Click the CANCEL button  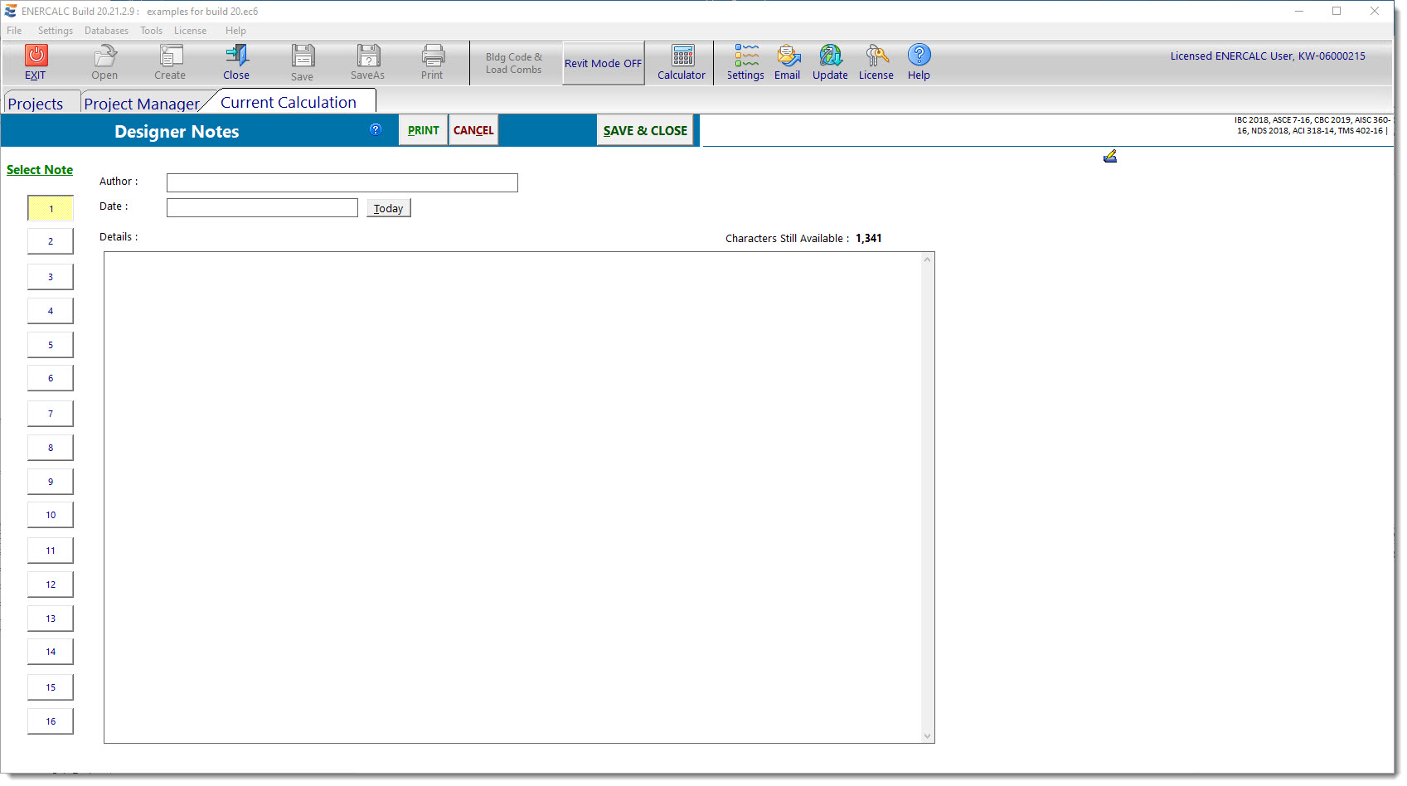click(x=473, y=130)
